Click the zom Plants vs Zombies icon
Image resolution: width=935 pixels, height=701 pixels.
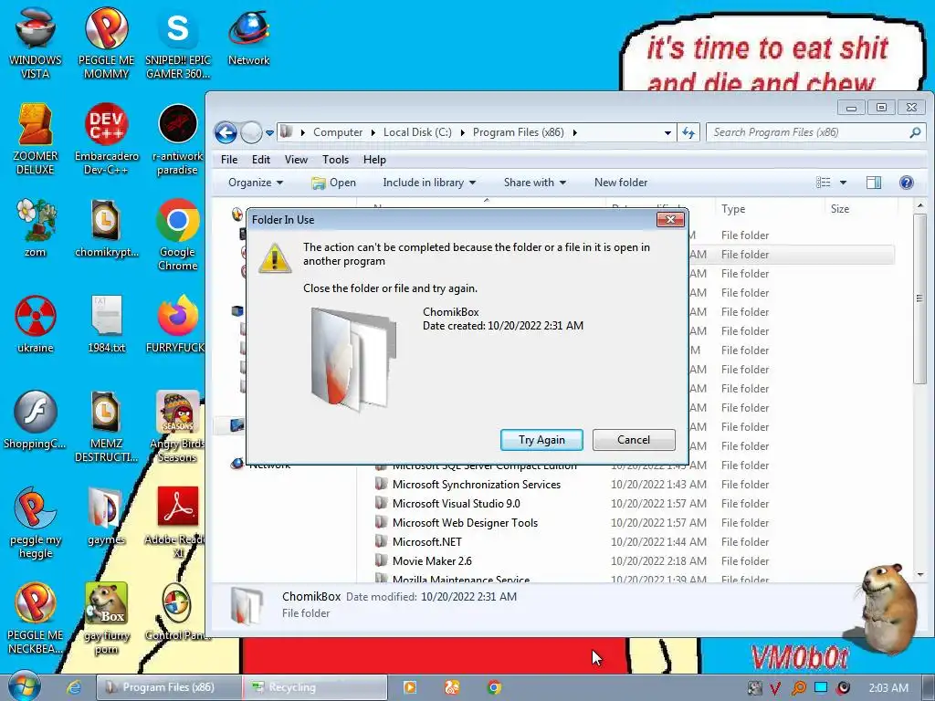(36, 227)
